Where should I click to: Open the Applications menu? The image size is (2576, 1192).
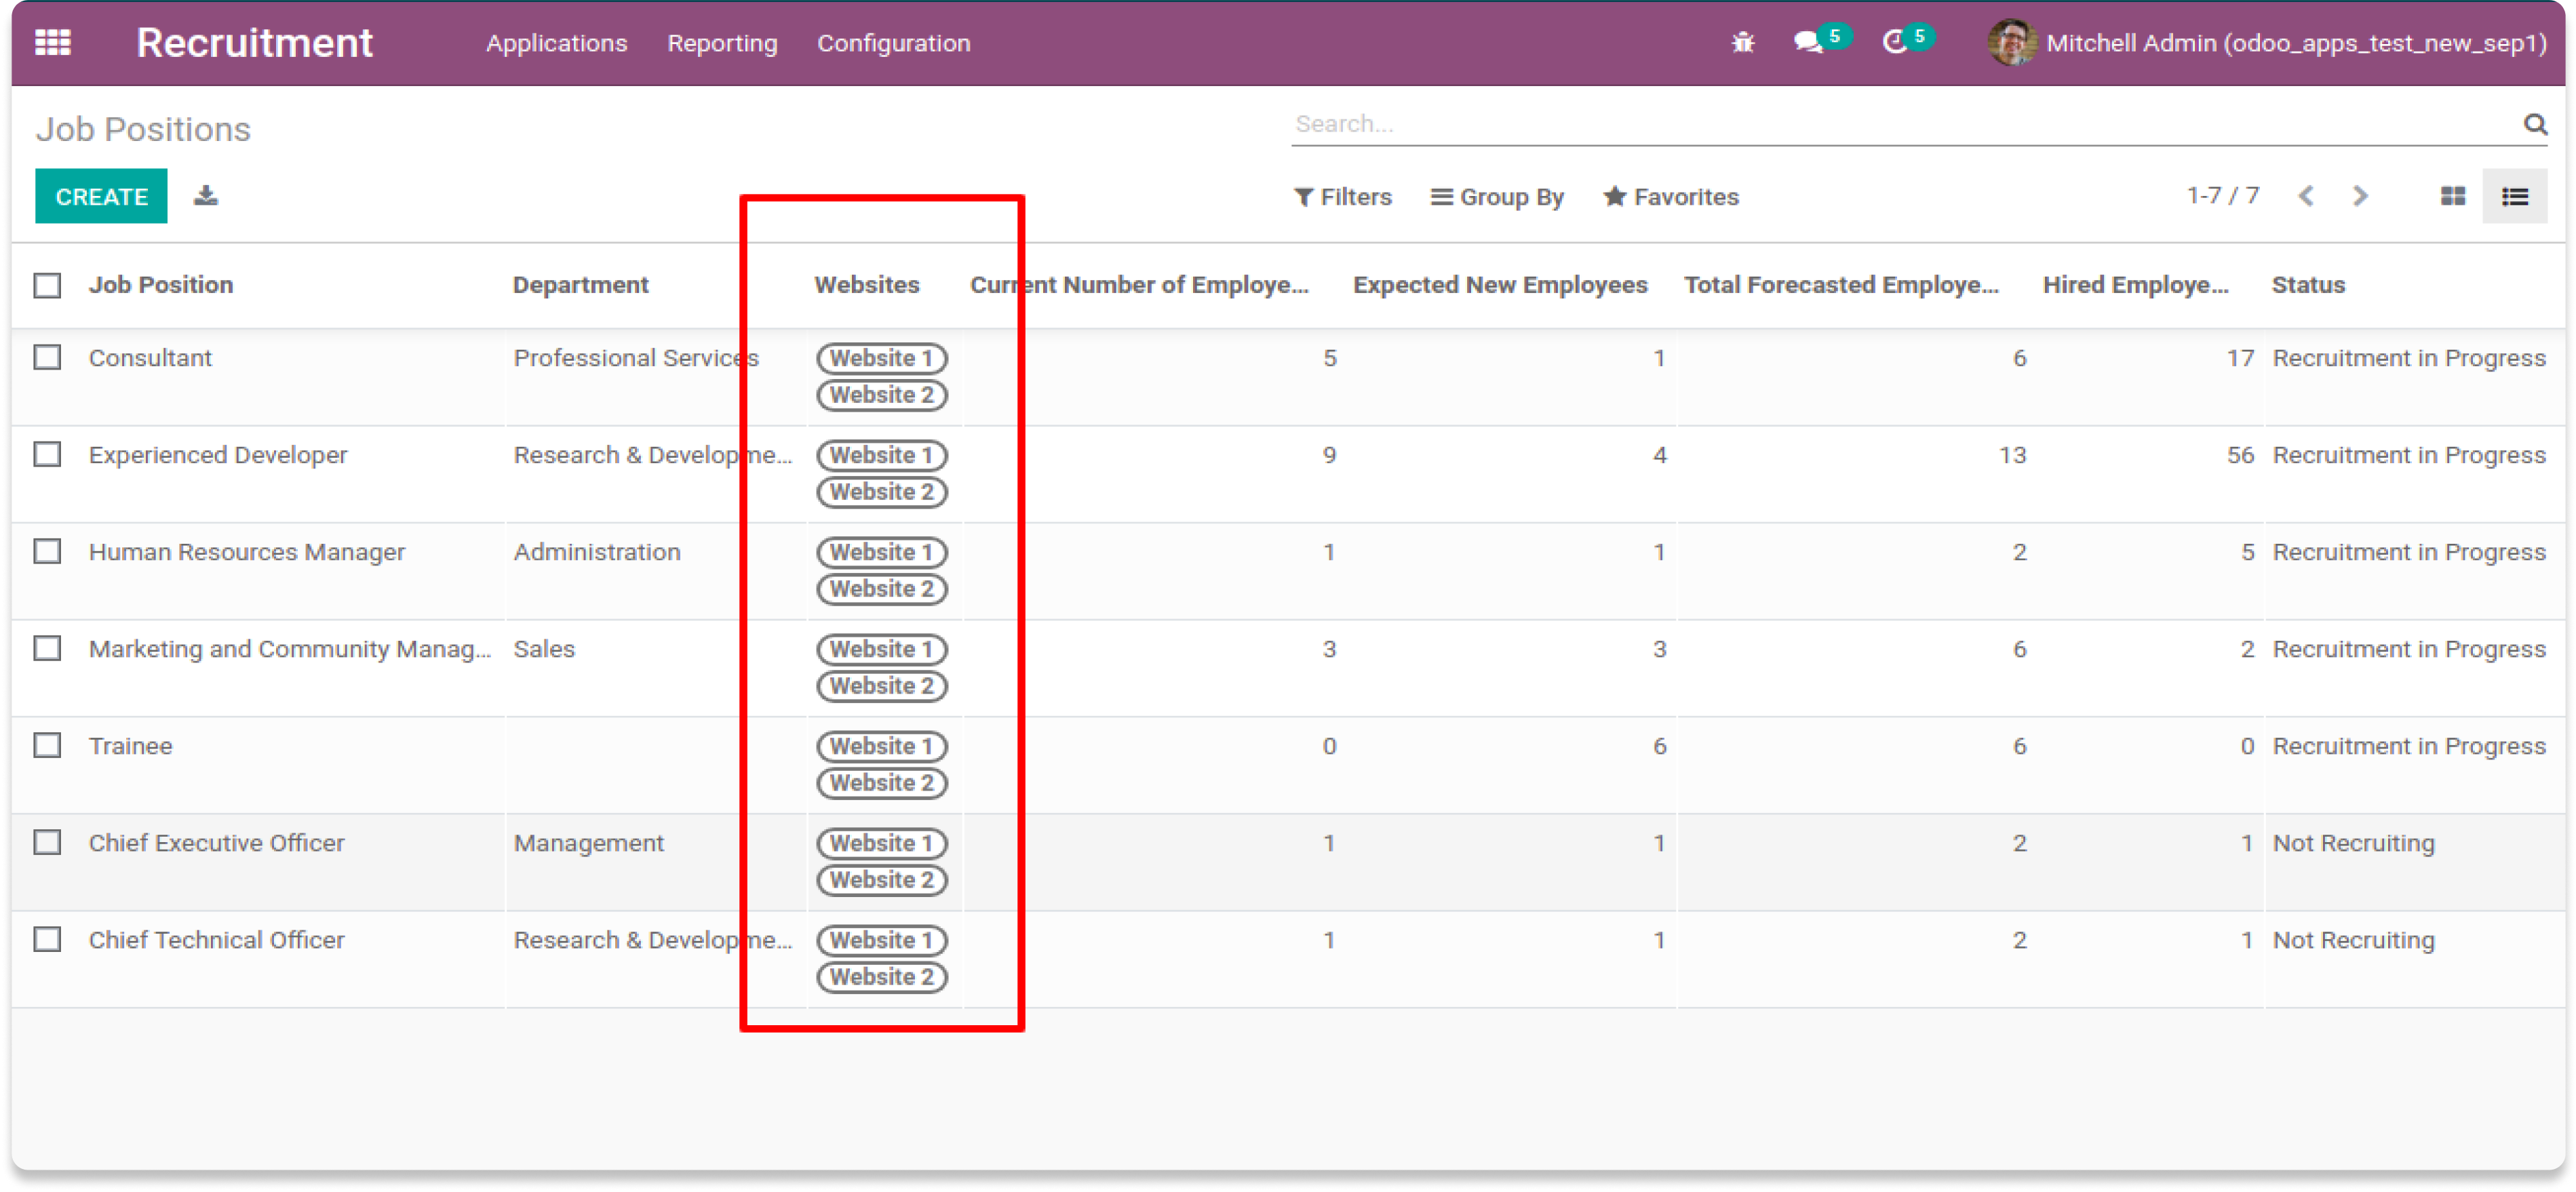coord(556,43)
